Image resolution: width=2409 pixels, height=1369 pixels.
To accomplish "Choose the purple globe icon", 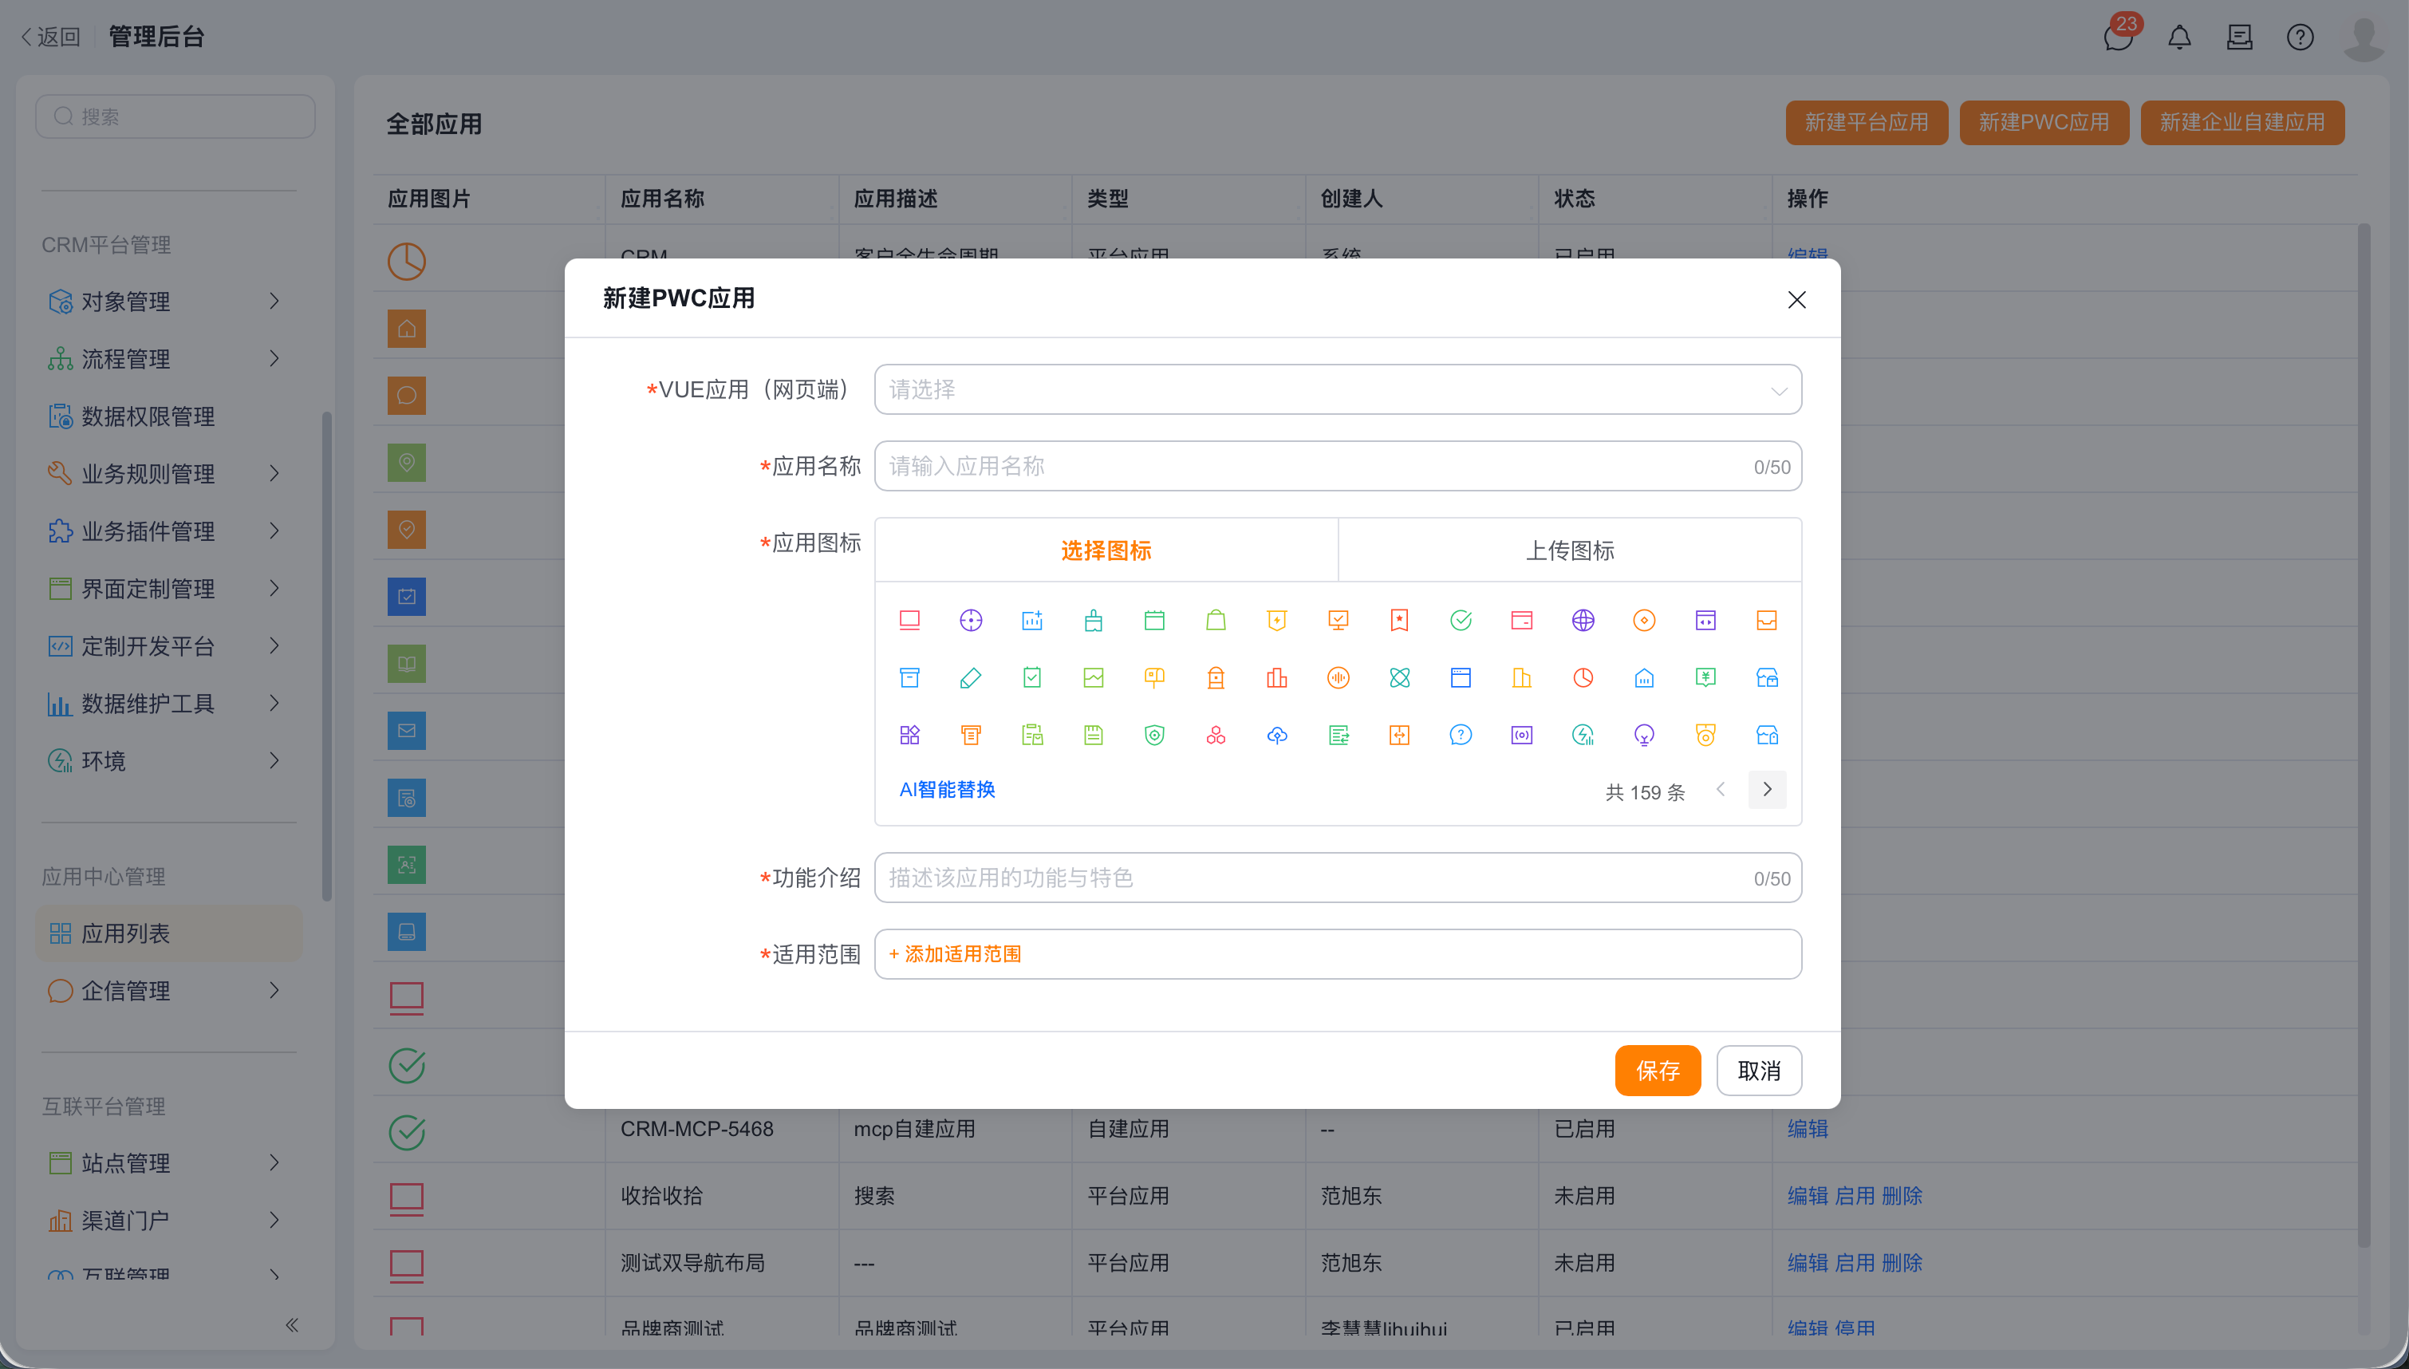I will click(x=1583, y=621).
